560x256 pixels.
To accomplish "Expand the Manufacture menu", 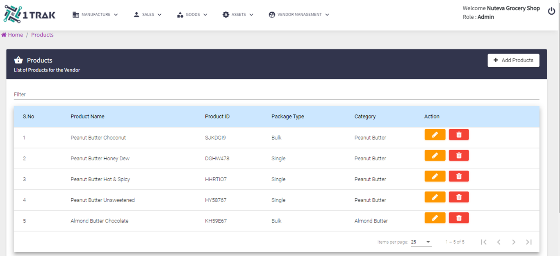I will coord(95,15).
